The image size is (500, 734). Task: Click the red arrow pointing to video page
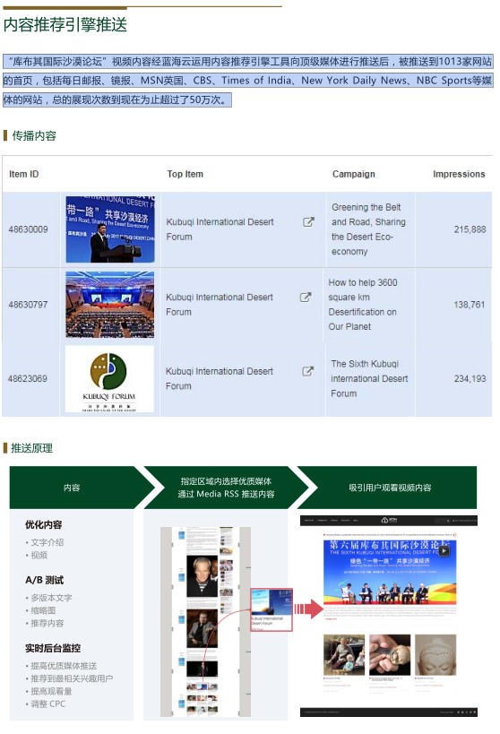click(x=308, y=609)
